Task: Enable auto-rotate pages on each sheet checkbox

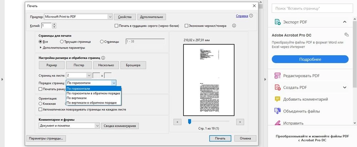Action: point(41,110)
